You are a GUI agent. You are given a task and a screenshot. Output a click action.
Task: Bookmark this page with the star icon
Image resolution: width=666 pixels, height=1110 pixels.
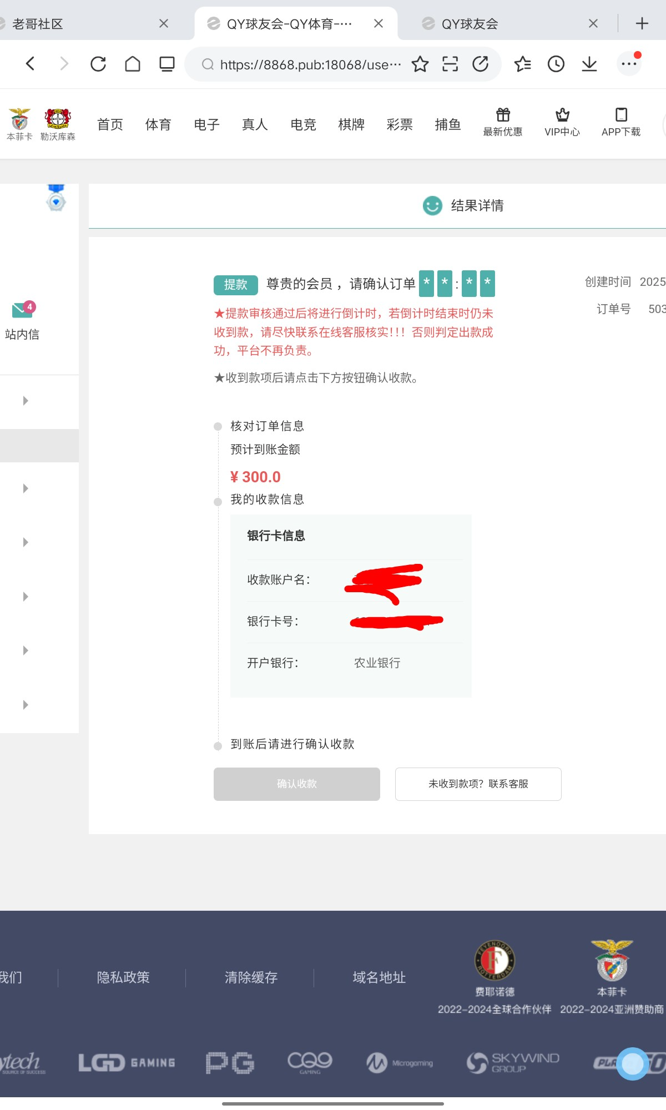(x=420, y=64)
